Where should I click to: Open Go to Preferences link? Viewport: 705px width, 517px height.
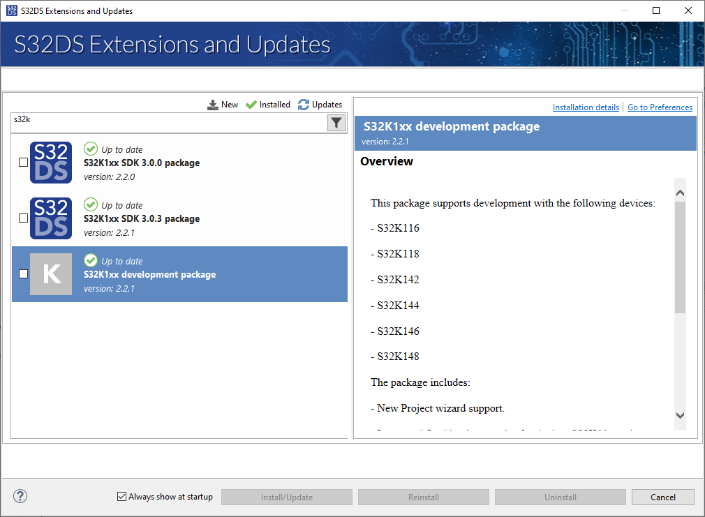(x=660, y=107)
